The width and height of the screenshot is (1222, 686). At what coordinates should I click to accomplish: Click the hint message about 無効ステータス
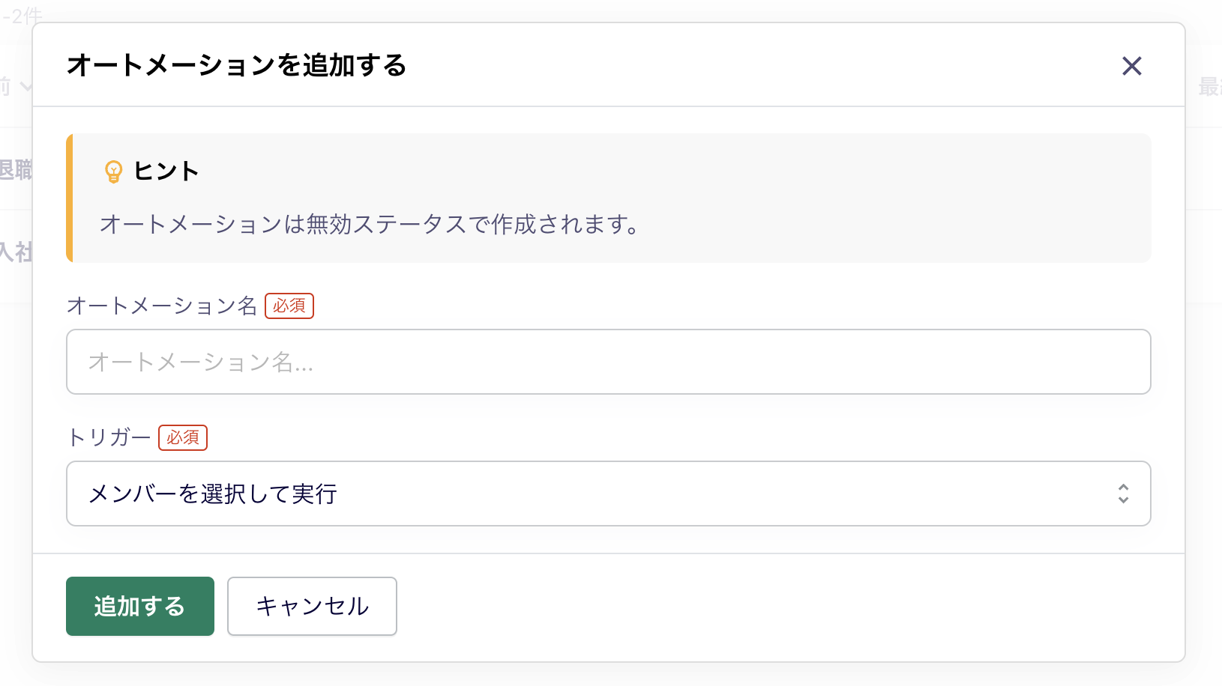pos(369,224)
